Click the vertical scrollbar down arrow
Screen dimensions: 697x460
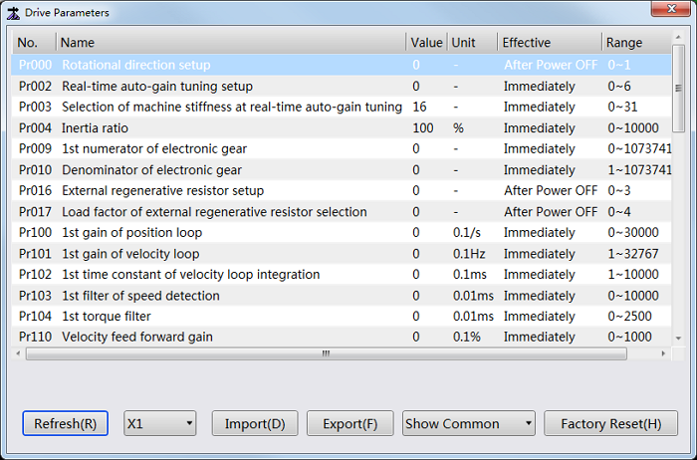click(x=678, y=339)
